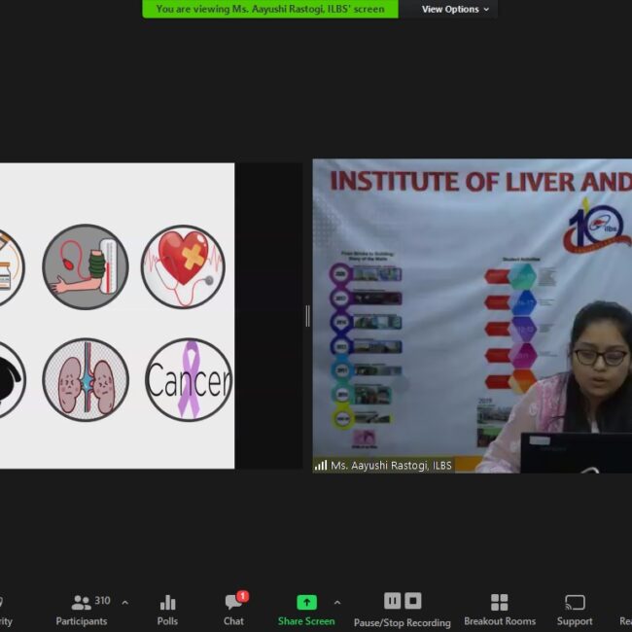Image resolution: width=632 pixels, height=632 pixels.
Task: Open the Polls panel
Action: [x=167, y=610]
